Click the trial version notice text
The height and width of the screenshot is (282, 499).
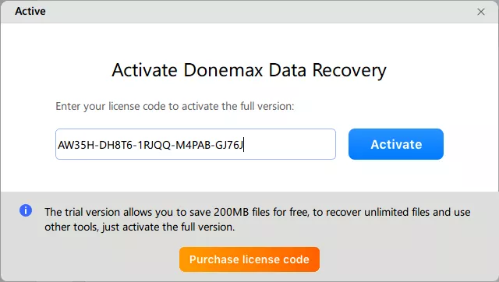257,220
